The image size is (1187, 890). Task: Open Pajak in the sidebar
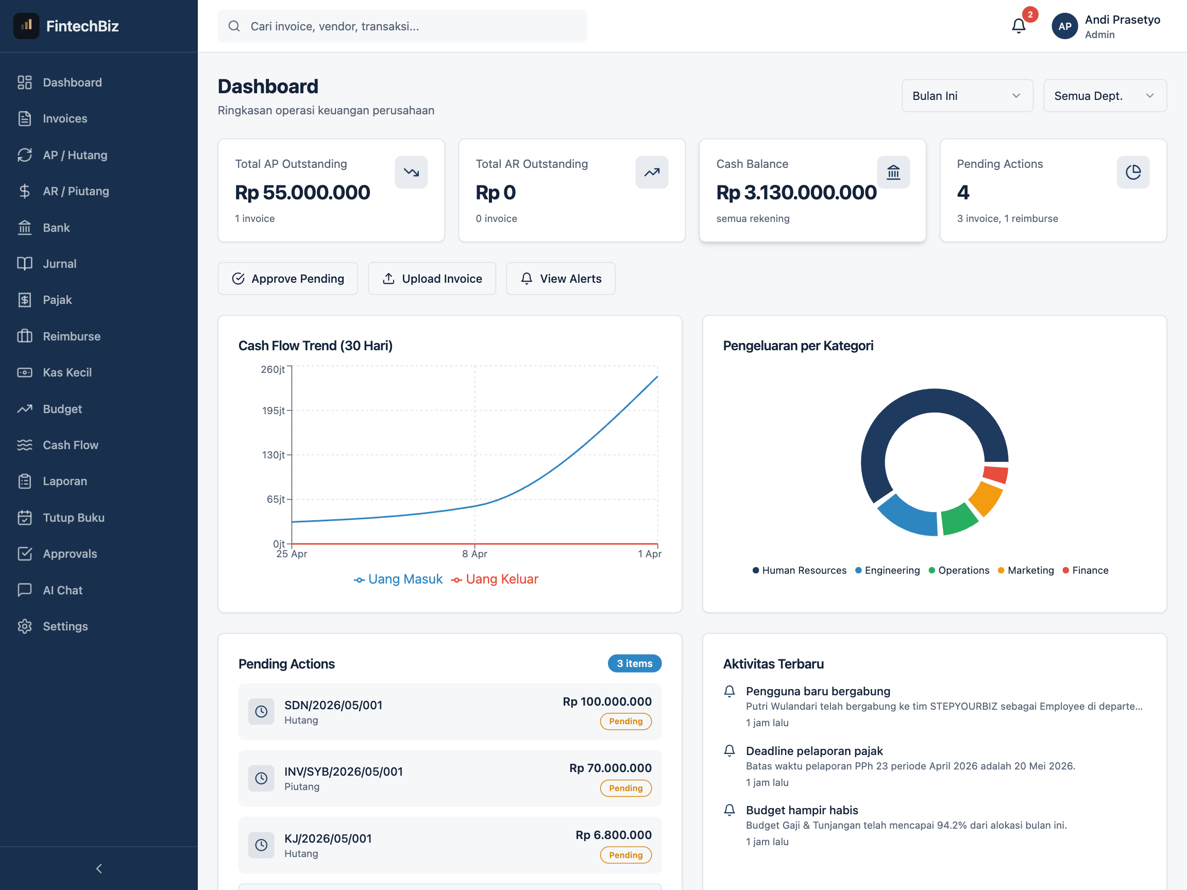(99, 300)
